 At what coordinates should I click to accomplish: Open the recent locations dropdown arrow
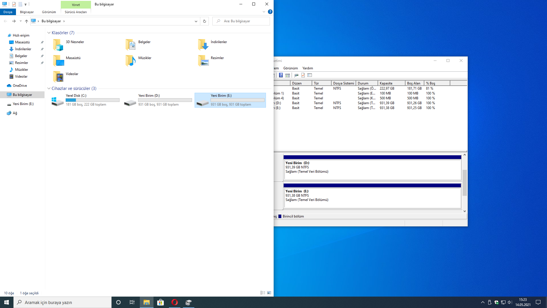tap(21, 21)
